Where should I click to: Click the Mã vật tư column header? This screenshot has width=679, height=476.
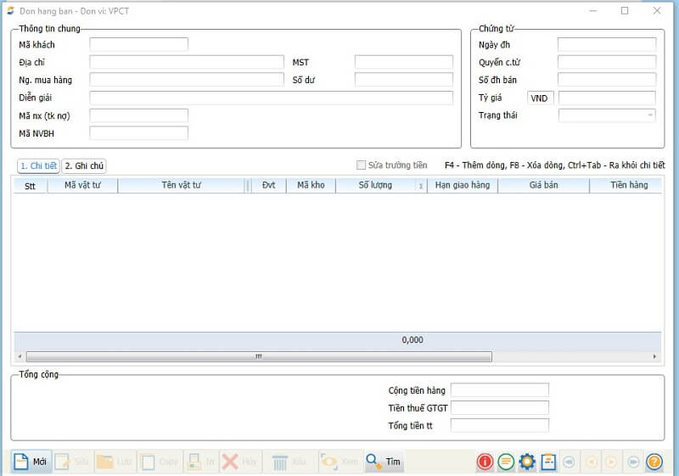pyautogui.click(x=82, y=185)
